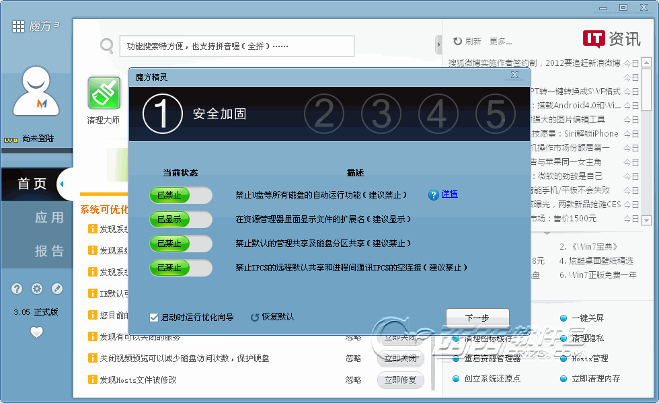Click the search magnifier icon
659x403 pixels.
coord(107,46)
